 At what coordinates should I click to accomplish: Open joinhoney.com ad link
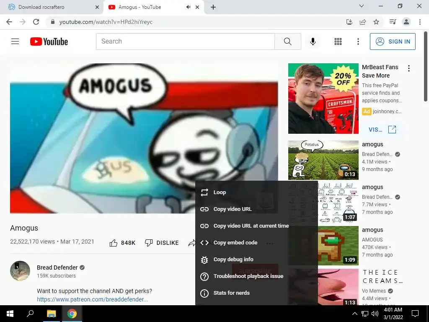click(387, 112)
